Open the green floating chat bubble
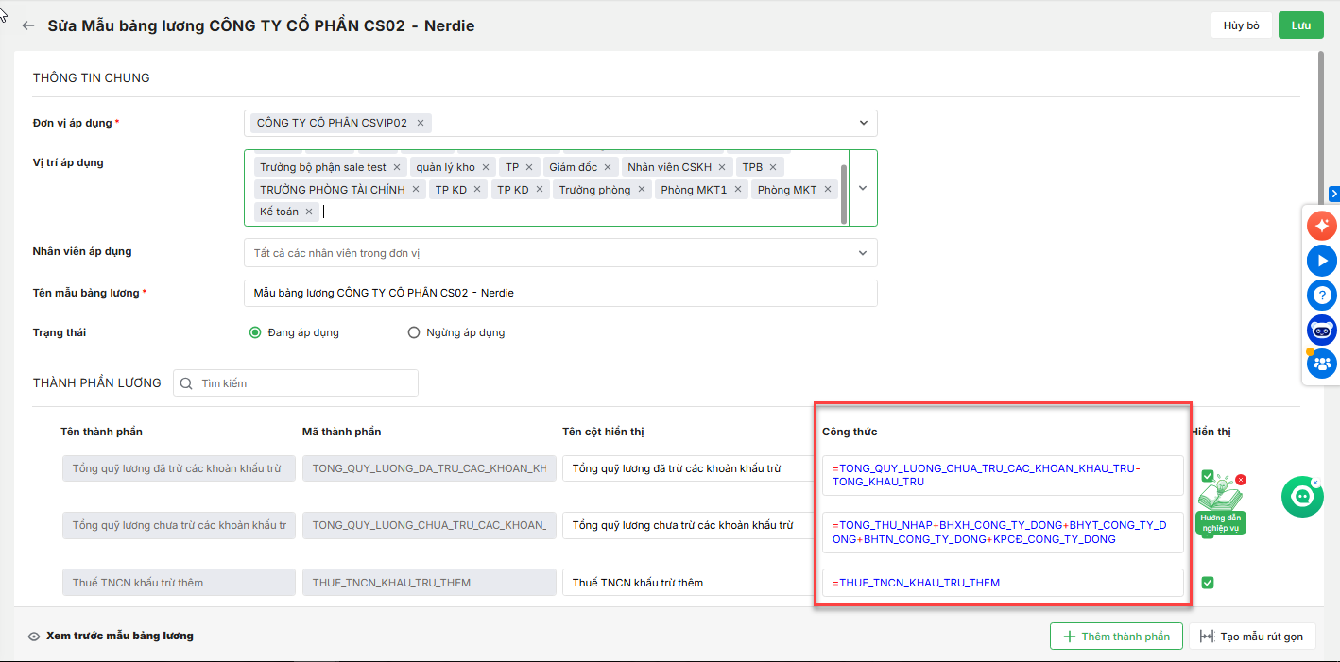The height and width of the screenshot is (662, 1340). click(x=1302, y=497)
